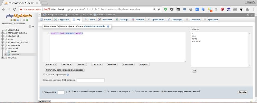Run the query with the Вперёд button
The width and height of the screenshot is (257, 103).
point(242,92)
